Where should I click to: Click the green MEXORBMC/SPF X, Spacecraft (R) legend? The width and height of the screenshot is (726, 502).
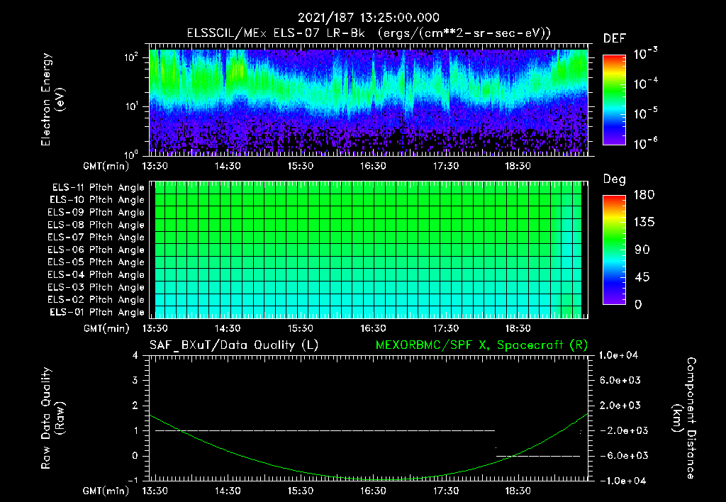click(x=481, y=345)
